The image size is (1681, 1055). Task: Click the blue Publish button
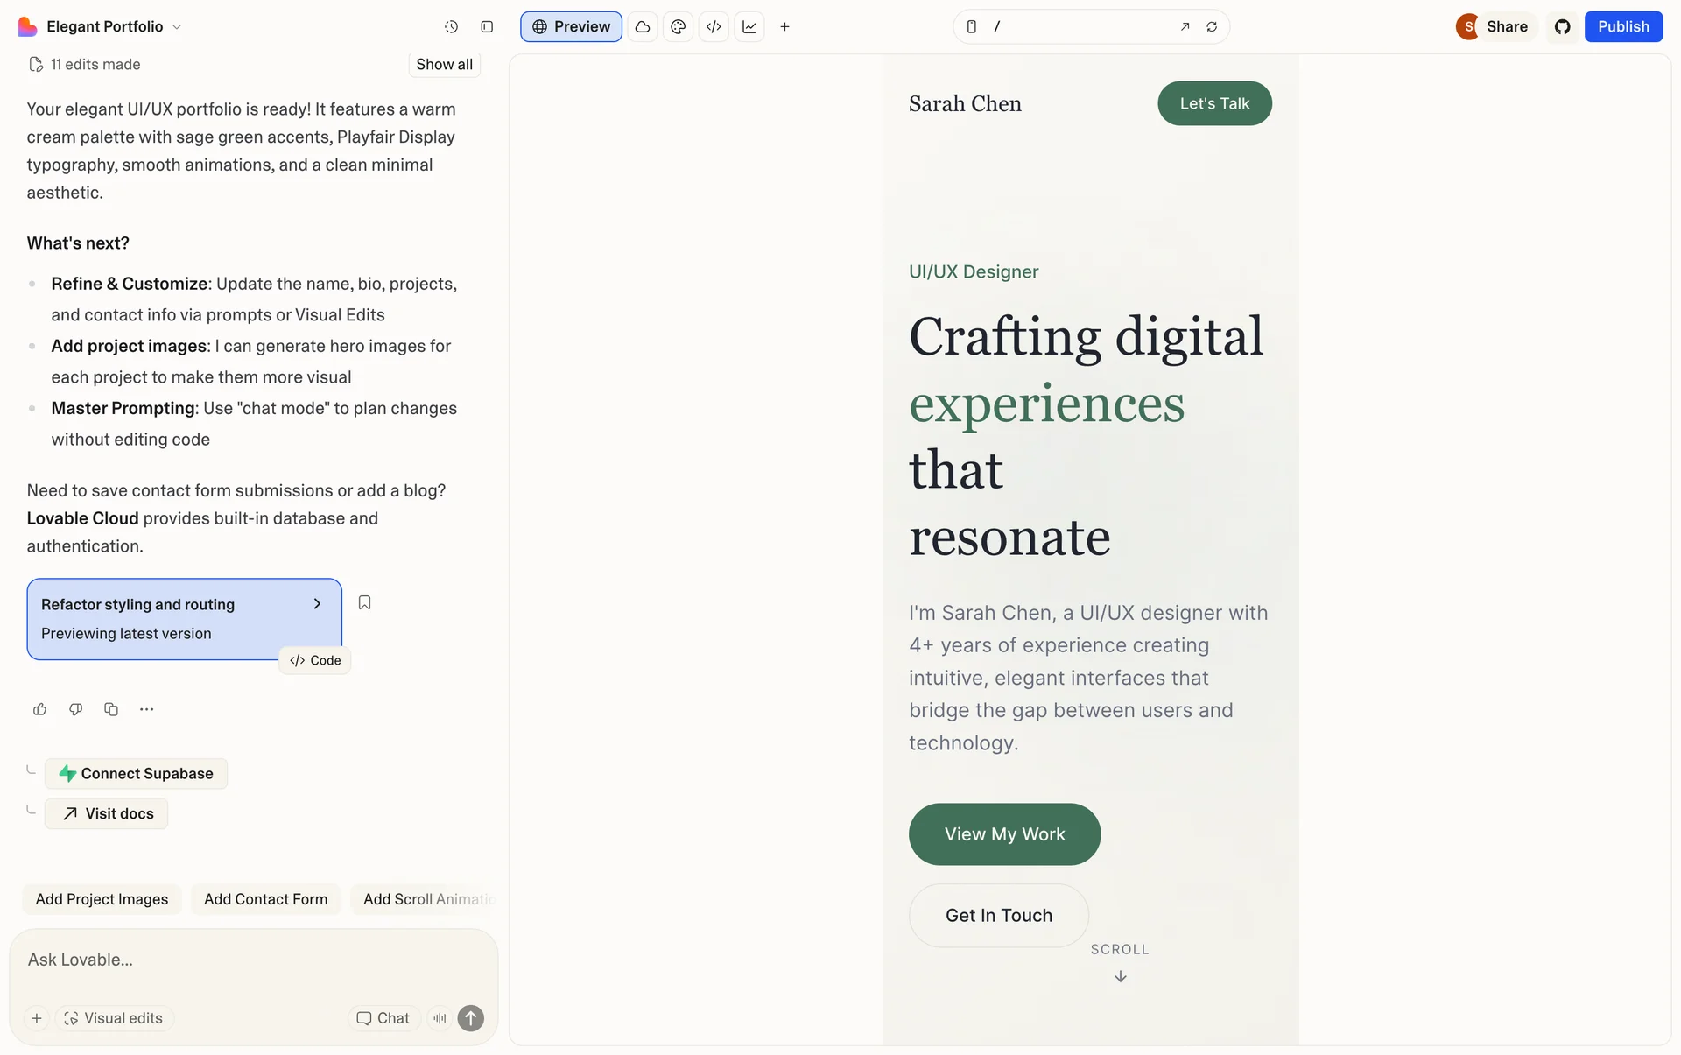(x=1622, y=26)
